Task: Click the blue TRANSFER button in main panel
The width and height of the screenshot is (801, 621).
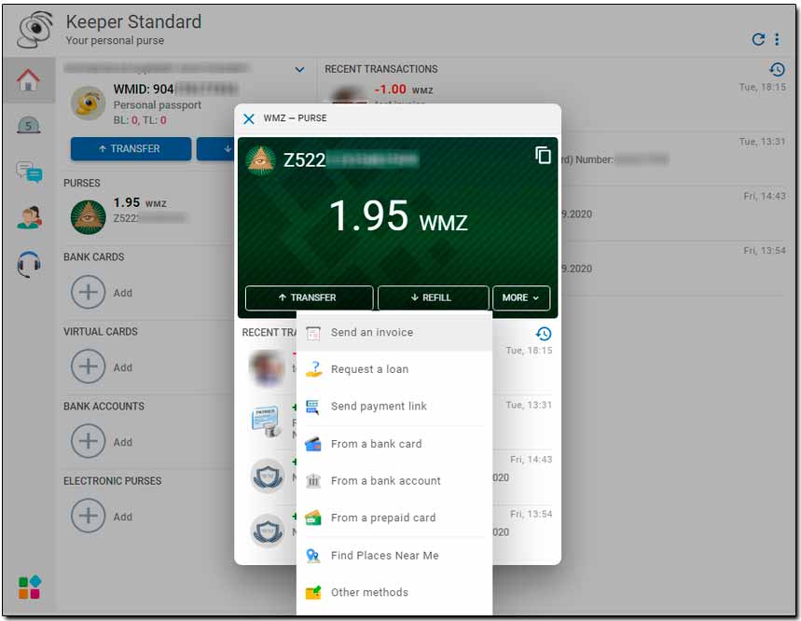Action: (x=131, y=148)
